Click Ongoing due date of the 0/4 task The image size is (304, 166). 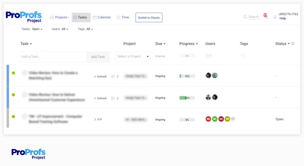[x=160, y=120]
